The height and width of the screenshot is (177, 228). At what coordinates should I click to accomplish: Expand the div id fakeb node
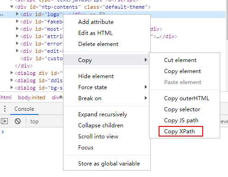pos(17,21)
